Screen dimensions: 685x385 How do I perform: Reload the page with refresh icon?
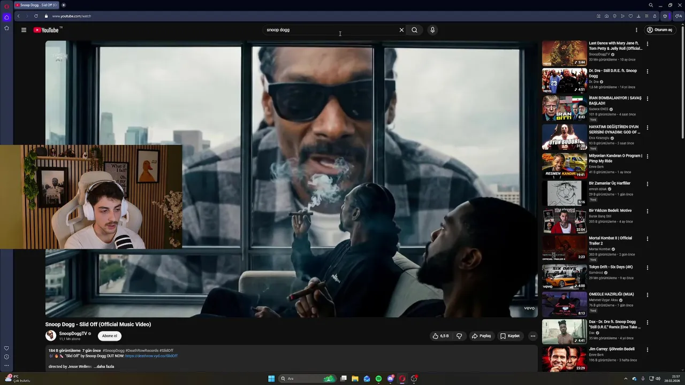click(36, 16)
